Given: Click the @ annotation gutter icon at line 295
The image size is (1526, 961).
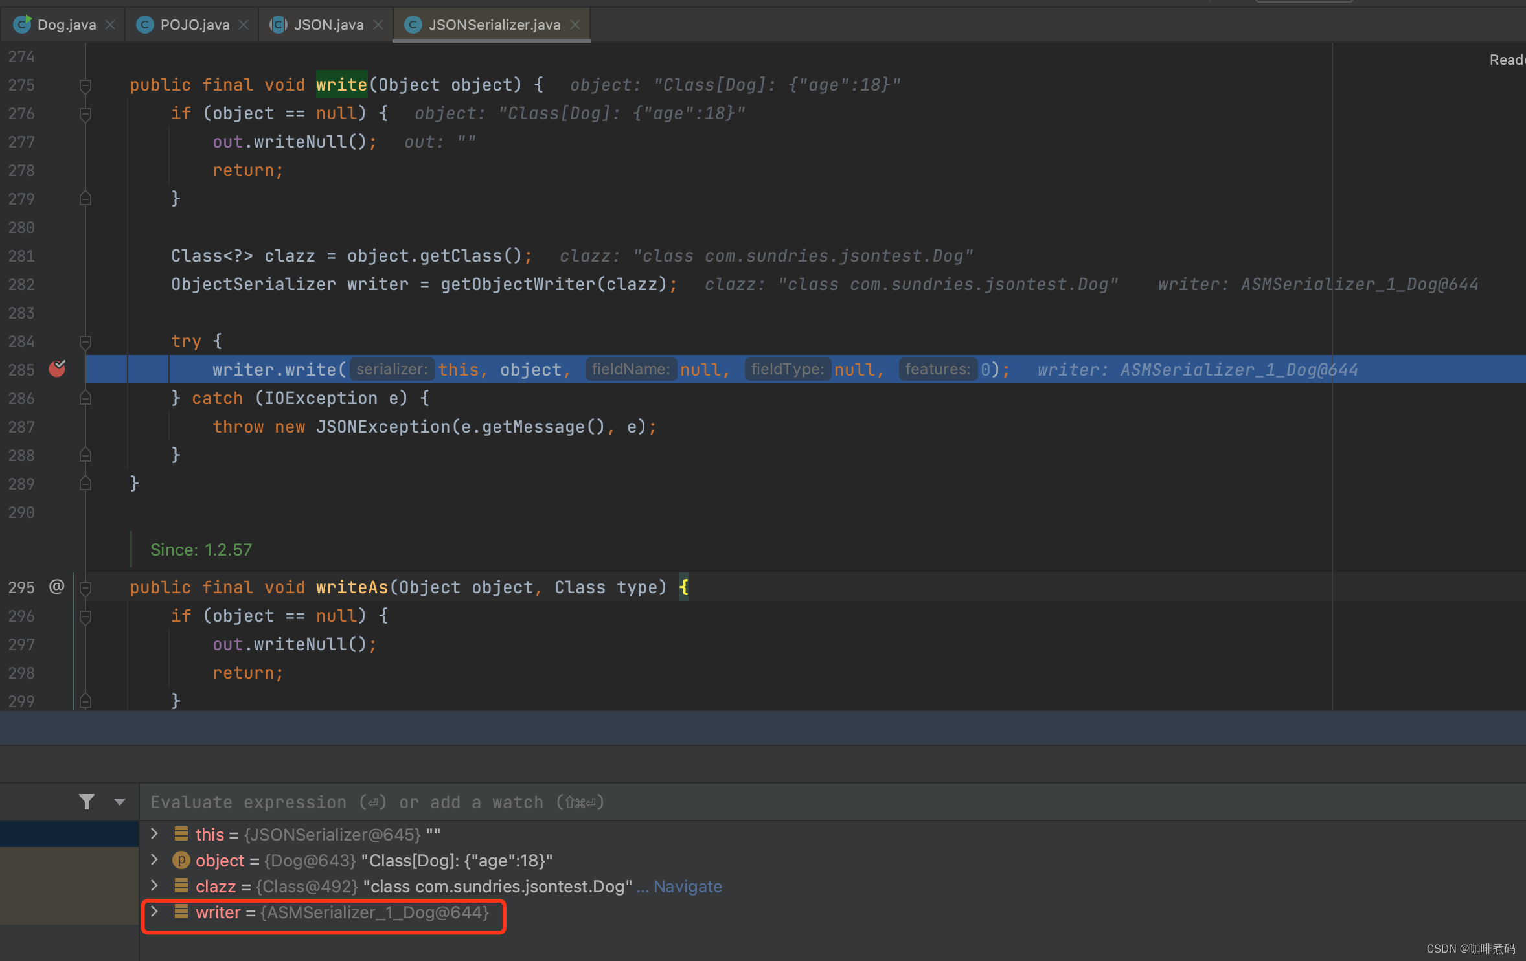Looking at the screenshot, I should click(56, 587).
